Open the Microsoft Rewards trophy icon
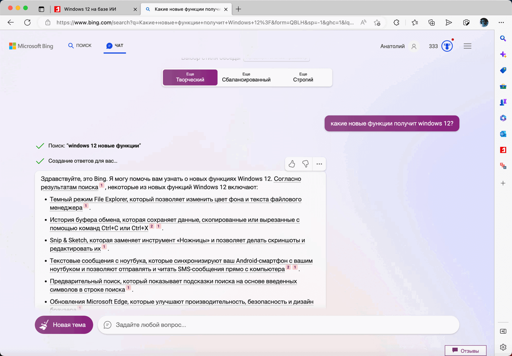The height and width of the screenshot is (356, 512). tap(447, 46)
